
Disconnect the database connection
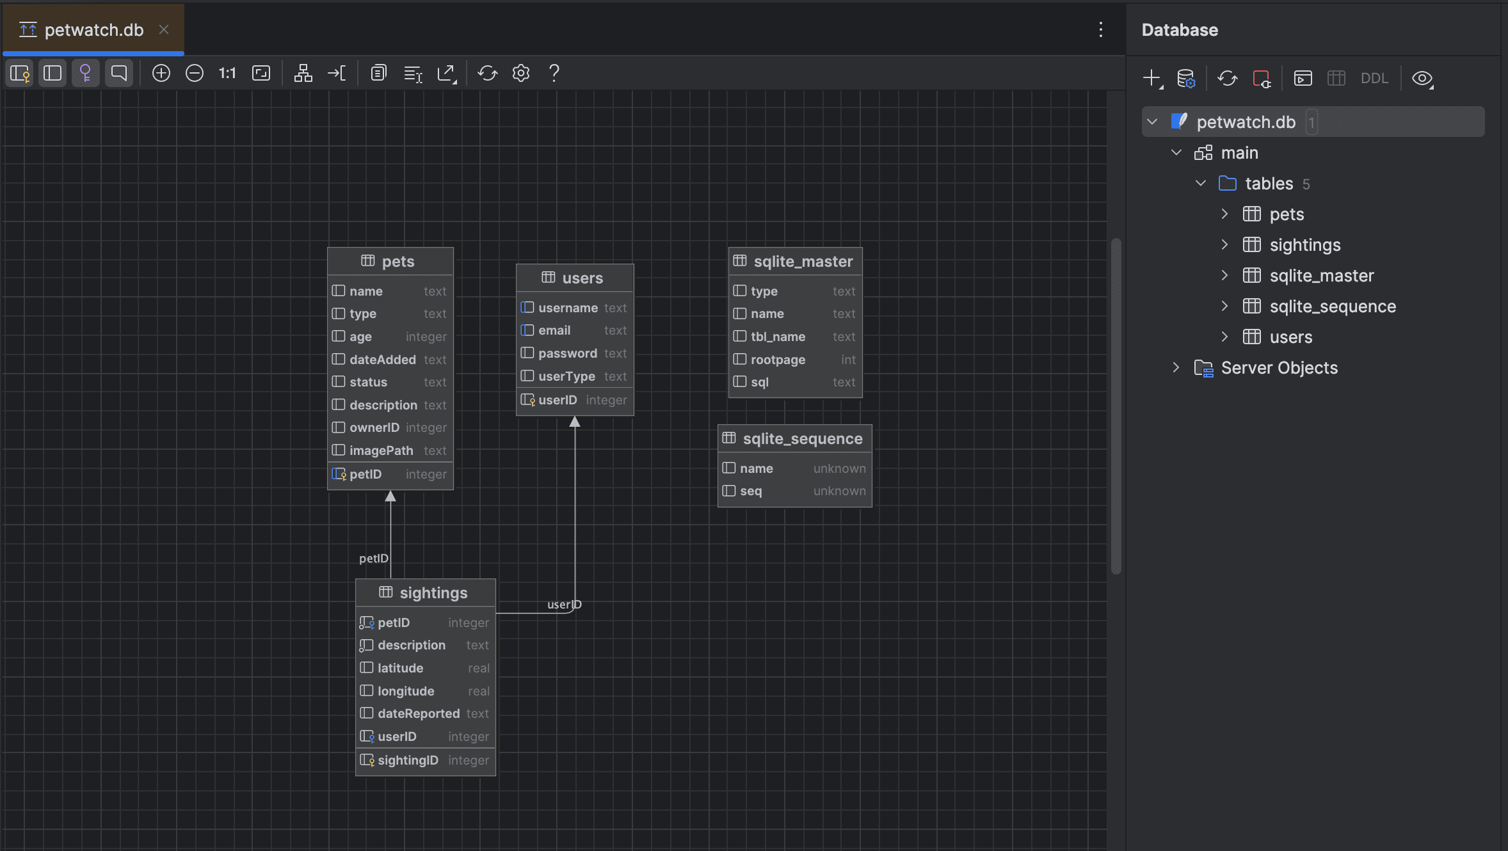(x=1262, y=77)
